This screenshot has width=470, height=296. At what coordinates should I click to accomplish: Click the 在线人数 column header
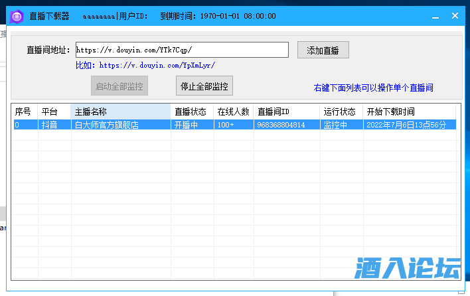click(233, 111)
